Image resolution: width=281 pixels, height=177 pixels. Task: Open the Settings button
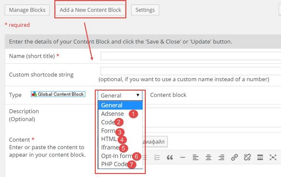click(145, 10)
